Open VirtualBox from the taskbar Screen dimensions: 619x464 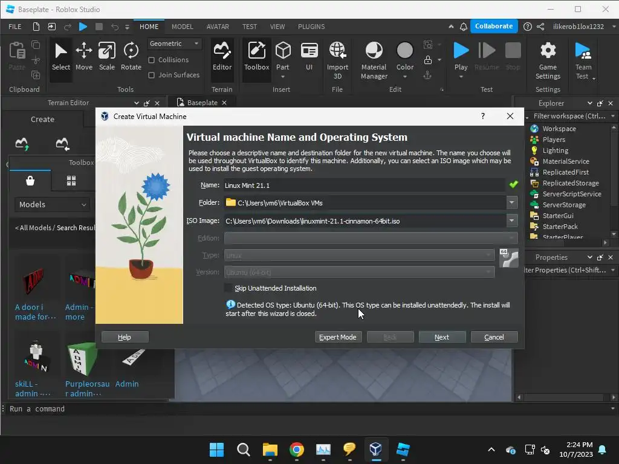(375, 449)
